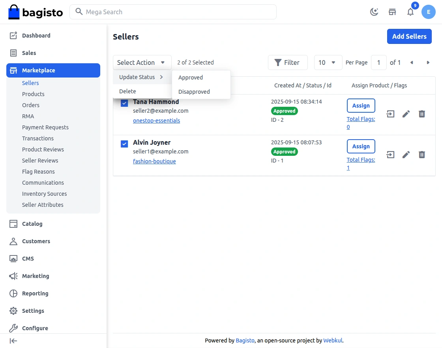Screen dimensions: 442x348
Task: Toggle dark mode moon icon
Action: 374,12
